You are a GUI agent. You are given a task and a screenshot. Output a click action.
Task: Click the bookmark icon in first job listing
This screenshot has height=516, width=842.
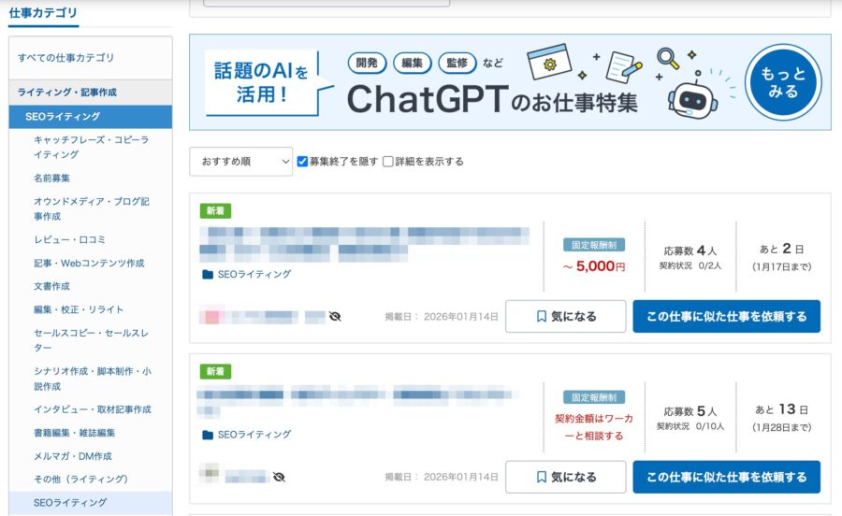[x=542, y=317]
